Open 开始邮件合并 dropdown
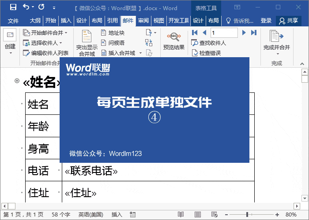309x220 pixels. coord(45,33)
